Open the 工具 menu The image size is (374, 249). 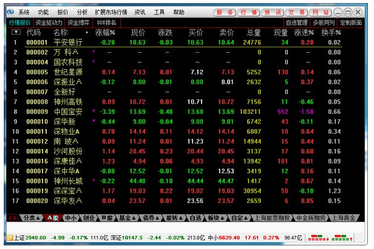coord(159,12)
